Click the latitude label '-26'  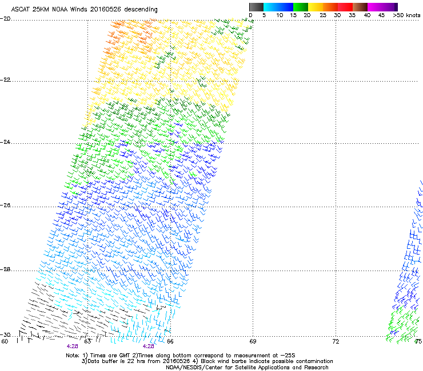tap(5, 205)
